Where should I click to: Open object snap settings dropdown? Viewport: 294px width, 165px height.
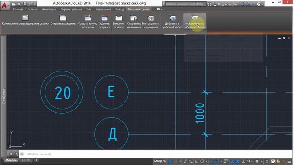[x=221, y=161]
